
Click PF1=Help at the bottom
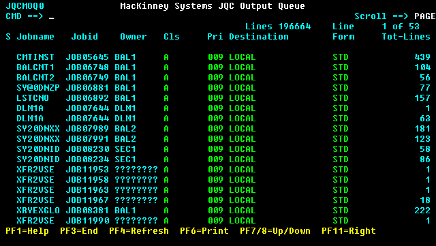27,231
